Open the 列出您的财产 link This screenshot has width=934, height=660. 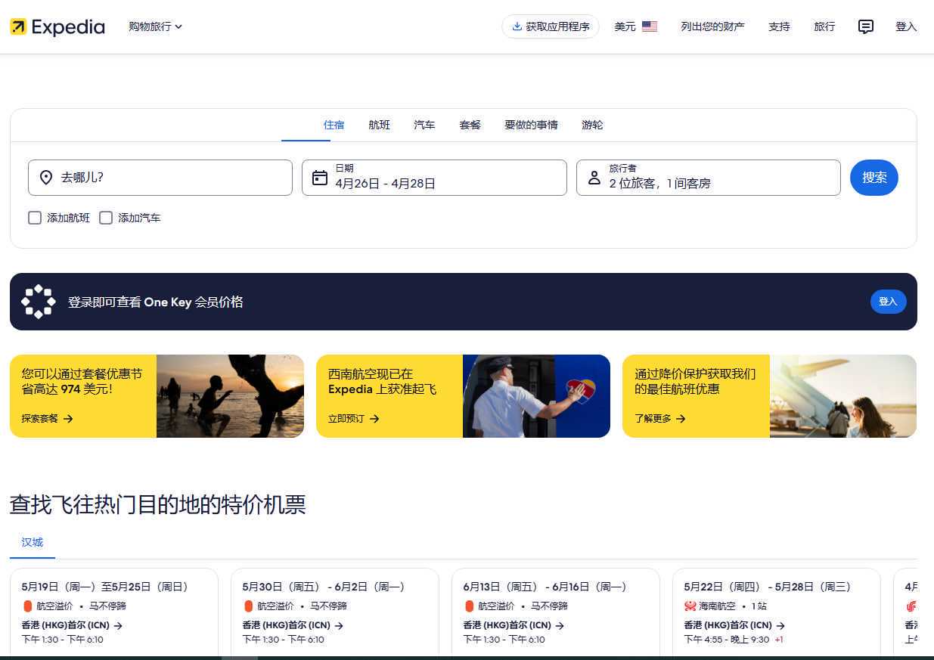[712, 26]
